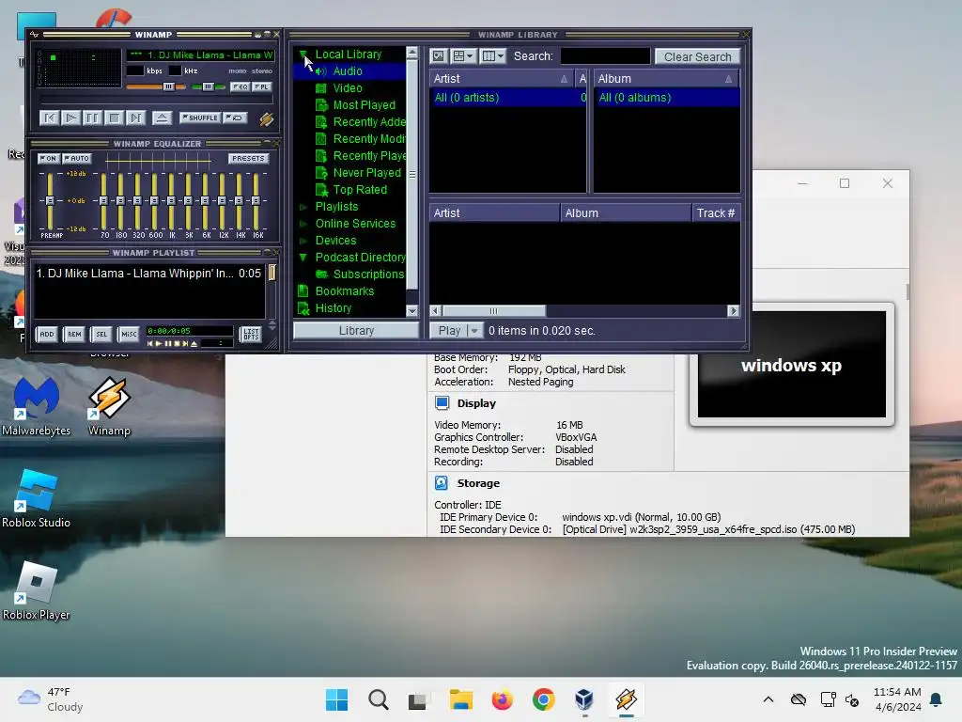Open the view mode dropdown in library toolbar

[x=463, y=56]
